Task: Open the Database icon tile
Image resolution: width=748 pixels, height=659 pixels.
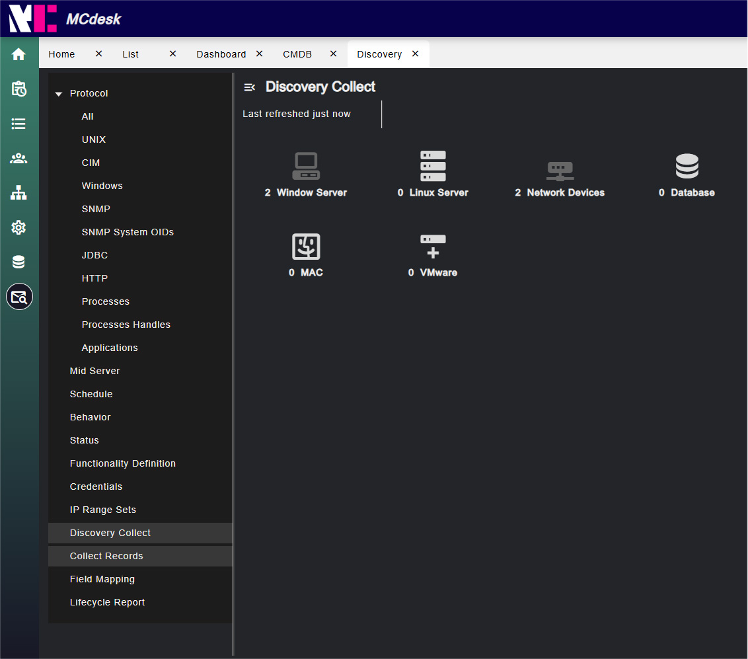Action: point(687,166)
